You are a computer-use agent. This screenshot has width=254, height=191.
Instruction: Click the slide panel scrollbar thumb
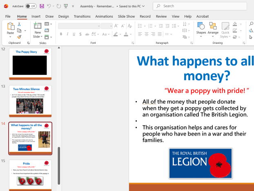59,166
